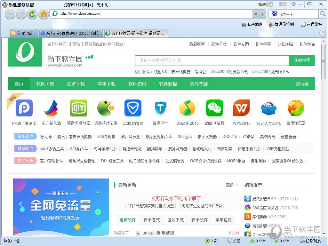This screenshot has width=328, height=246.
Task: Refresh the page with the reload icon
Action: [x=32, y=14]
